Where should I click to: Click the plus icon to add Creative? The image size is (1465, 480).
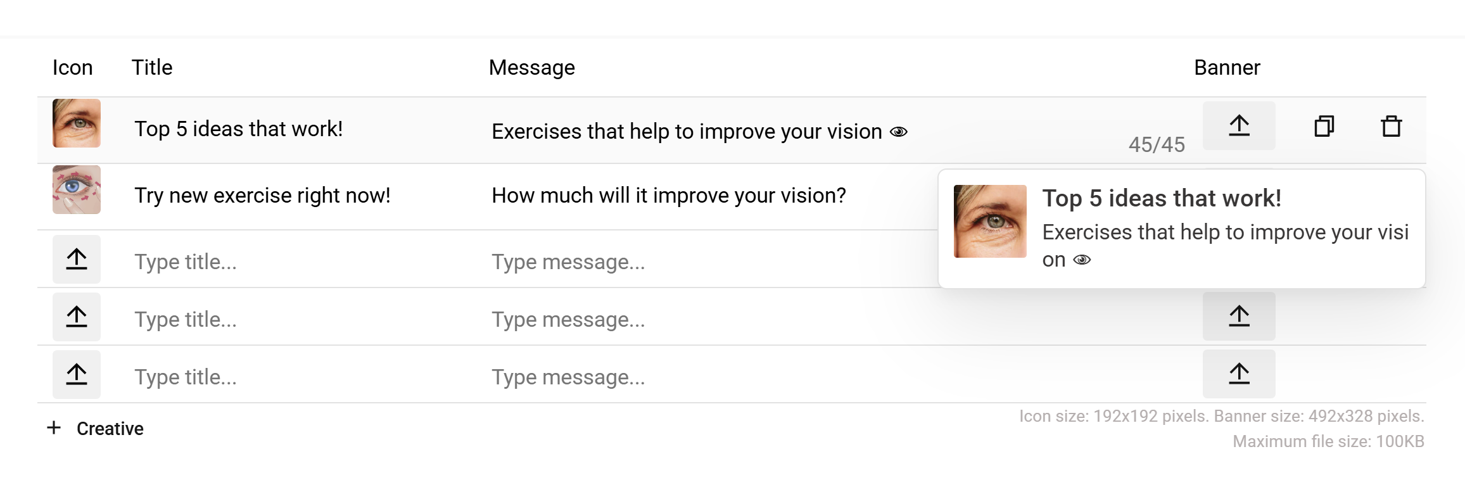point(54,428)
